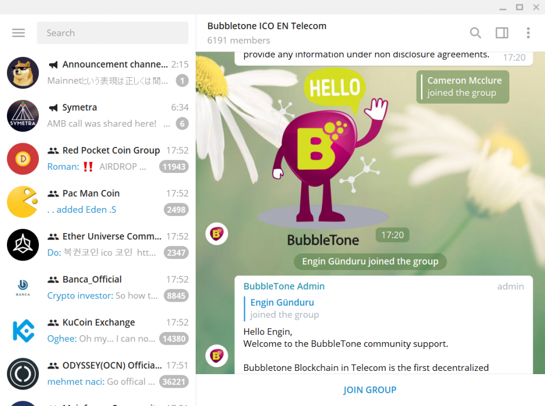Click Cameron Mcclure joined reply bubble

tap(463, 87)
